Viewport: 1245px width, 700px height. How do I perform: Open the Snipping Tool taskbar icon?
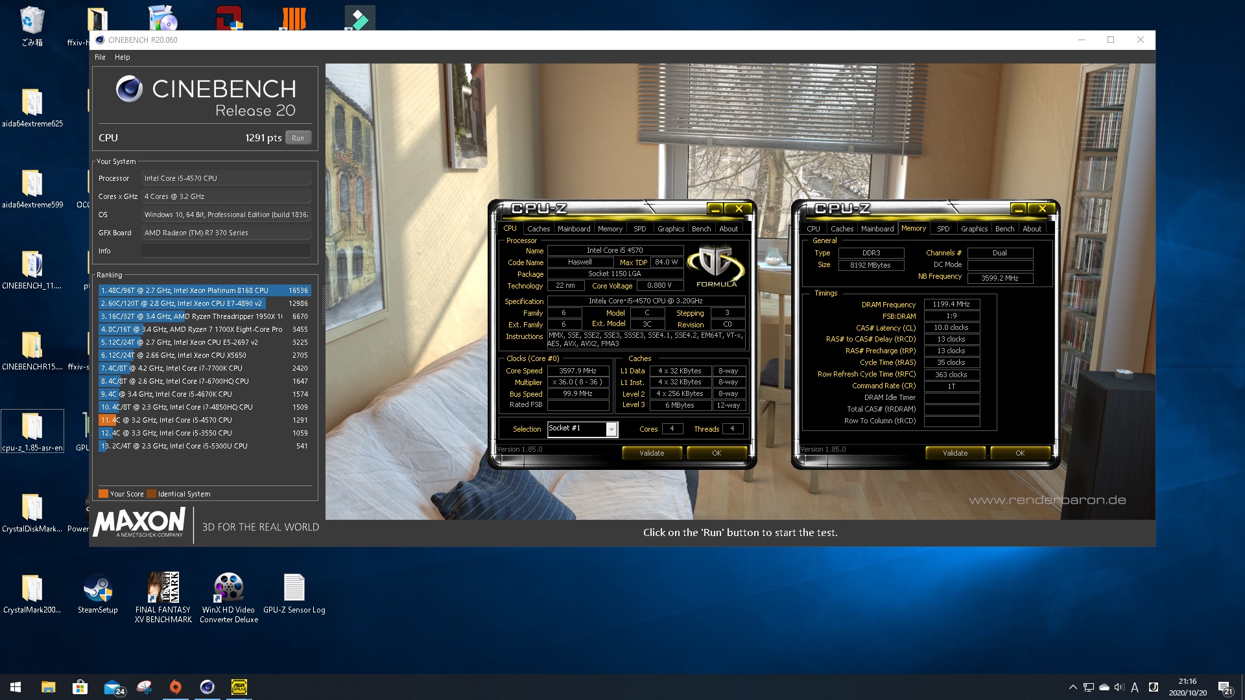coord(144,687)
